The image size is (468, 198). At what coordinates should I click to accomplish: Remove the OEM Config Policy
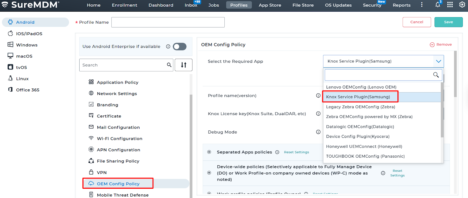(441, 45)
